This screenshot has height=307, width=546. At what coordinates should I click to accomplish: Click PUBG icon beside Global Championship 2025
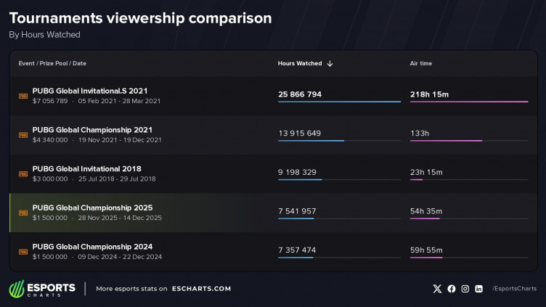pyautogui.click(x=23, y=213)
